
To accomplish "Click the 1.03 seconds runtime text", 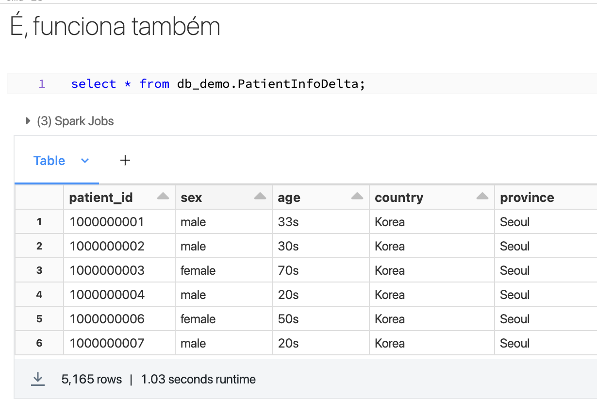I will (x=199, y=380).
